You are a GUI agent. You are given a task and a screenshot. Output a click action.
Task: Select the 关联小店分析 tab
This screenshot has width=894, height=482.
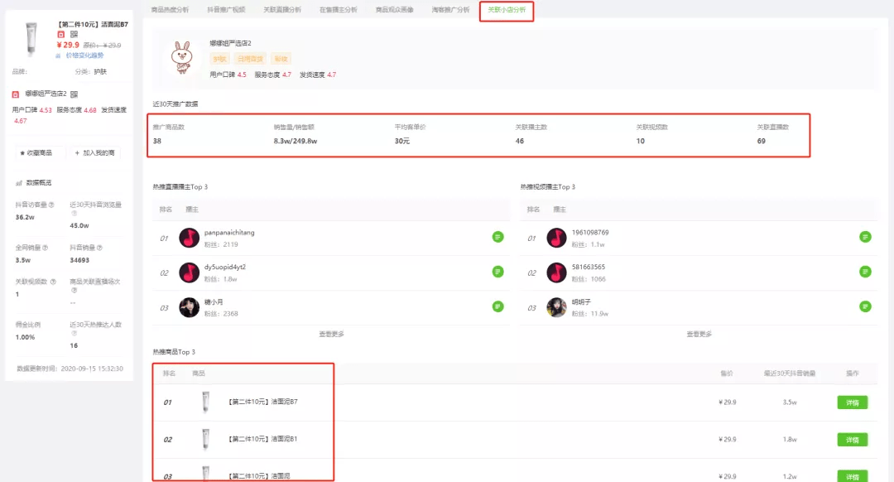tap(507, 10)
